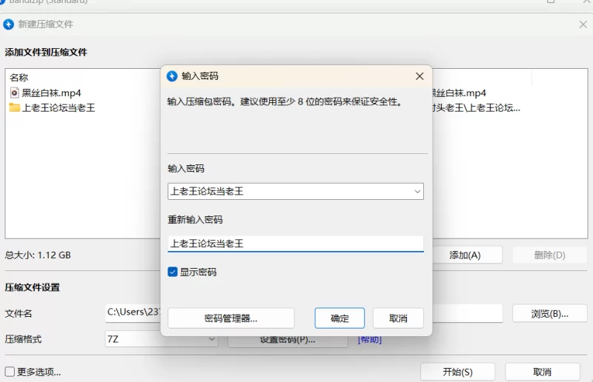Viewport: 593px width, 382px height.
Task: Click into the 重新输入密码 field
Action: [x=295, y=244]
